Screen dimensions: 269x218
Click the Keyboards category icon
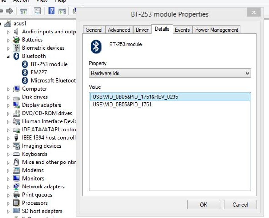(17, 154)
